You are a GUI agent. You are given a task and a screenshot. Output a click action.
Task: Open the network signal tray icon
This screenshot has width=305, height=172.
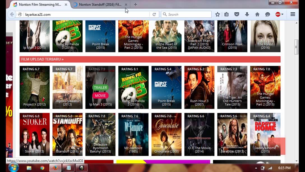click(x=270, y=168)
